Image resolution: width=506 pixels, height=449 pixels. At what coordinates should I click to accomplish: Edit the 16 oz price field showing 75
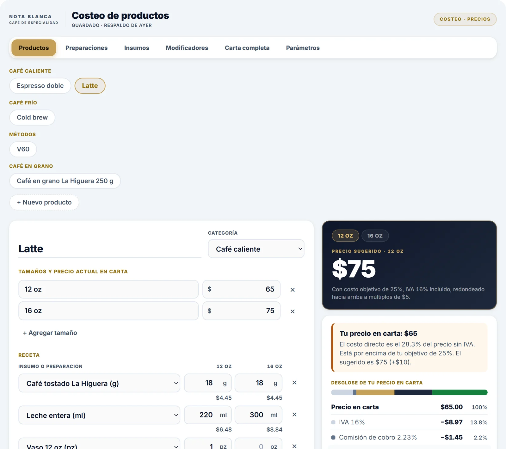[242, 311]
